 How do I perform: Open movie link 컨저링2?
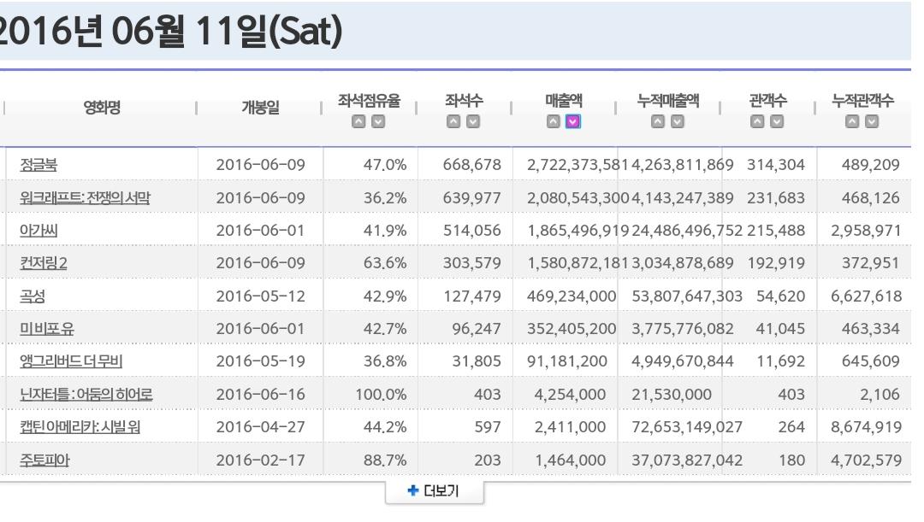[43, 263]
